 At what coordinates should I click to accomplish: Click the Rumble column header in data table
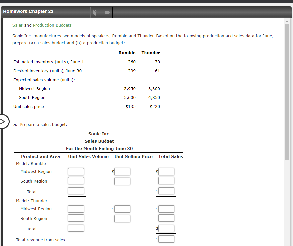(127, 53)
